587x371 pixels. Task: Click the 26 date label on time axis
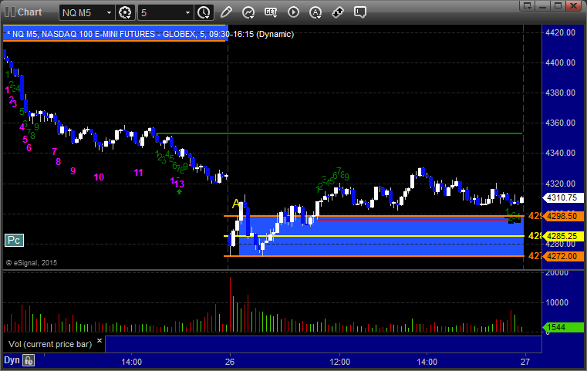click(x=230, y=362)
